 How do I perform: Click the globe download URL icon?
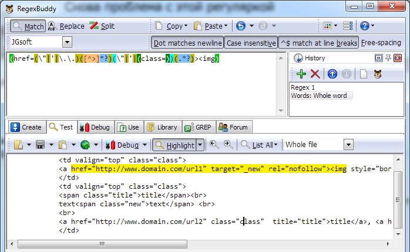85,145
